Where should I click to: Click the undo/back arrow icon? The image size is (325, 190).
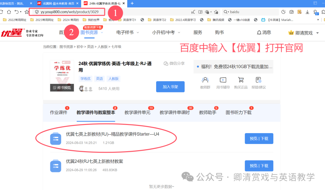tap(17, 12)
